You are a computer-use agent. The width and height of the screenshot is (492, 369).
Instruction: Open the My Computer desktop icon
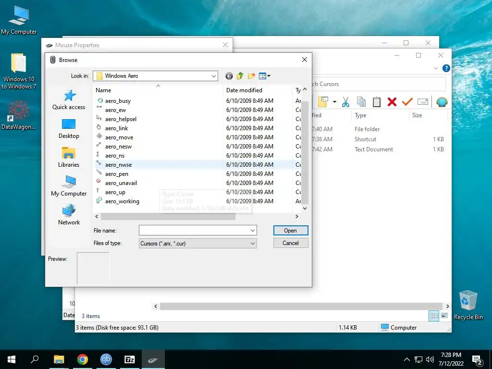click(x=19, y=20)
